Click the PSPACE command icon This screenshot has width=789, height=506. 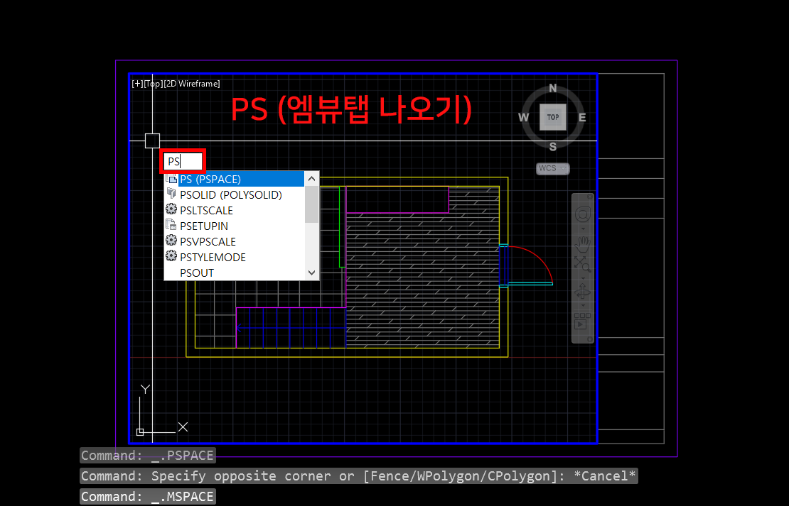pyautogui.click(x=171, y=178)
